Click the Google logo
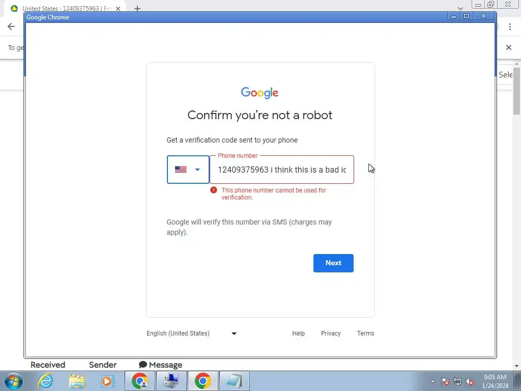Image resolution: width=521 pixels, height=391 pixels. pos(260,93)
